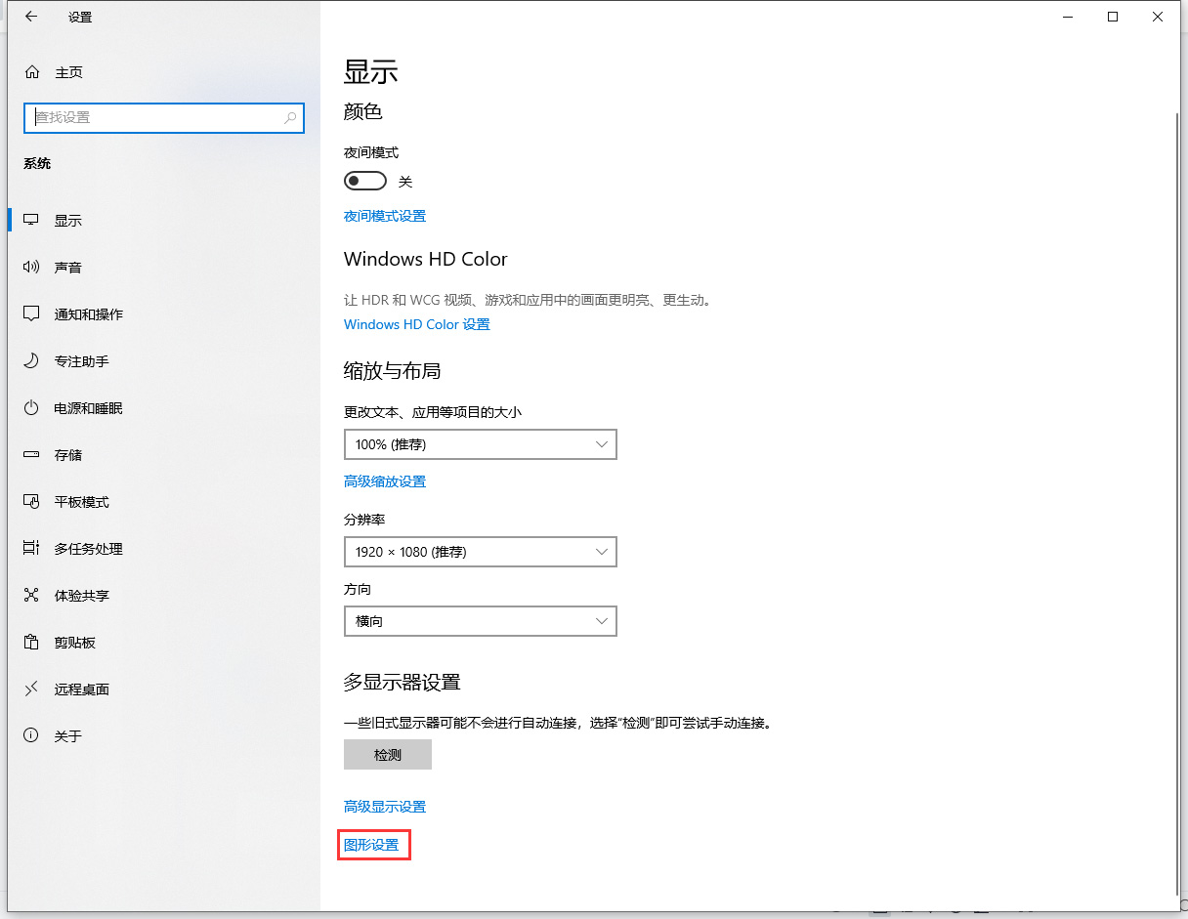This screenshot has width=1188, height=919.
Task: Open the 主页 home icon
Action: click(32, 72)
